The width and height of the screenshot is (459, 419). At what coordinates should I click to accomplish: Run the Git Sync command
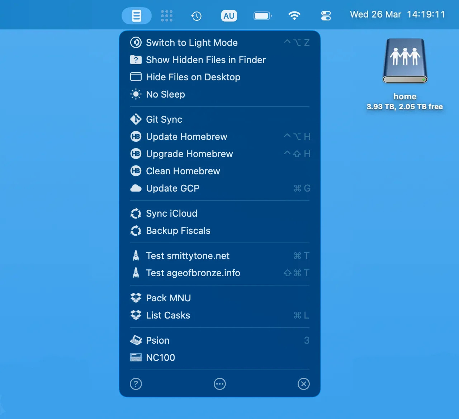[220, 119]
